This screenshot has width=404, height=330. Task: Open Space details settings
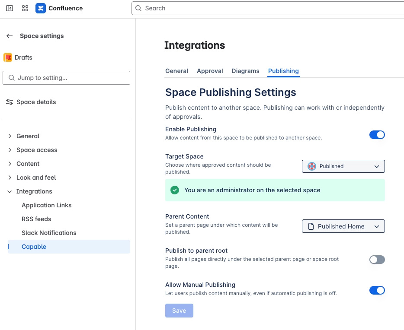36,102
